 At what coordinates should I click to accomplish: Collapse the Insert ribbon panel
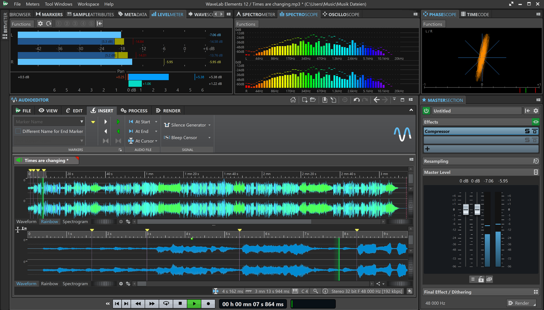411,110
